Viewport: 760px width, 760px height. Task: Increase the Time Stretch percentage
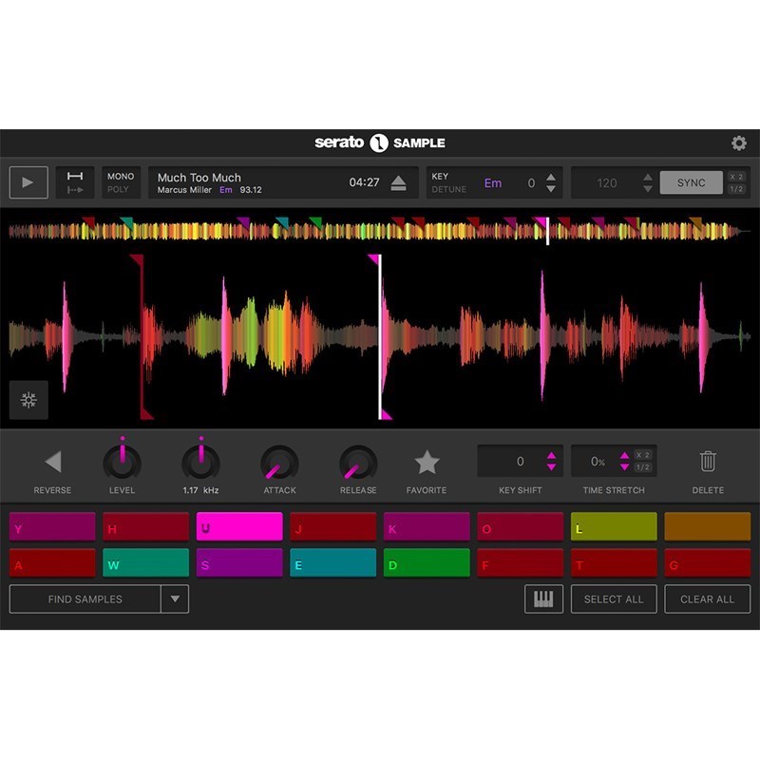(x=624, y=456)
